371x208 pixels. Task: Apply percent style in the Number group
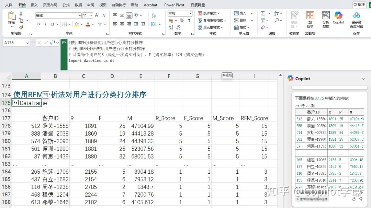[182, 20]
